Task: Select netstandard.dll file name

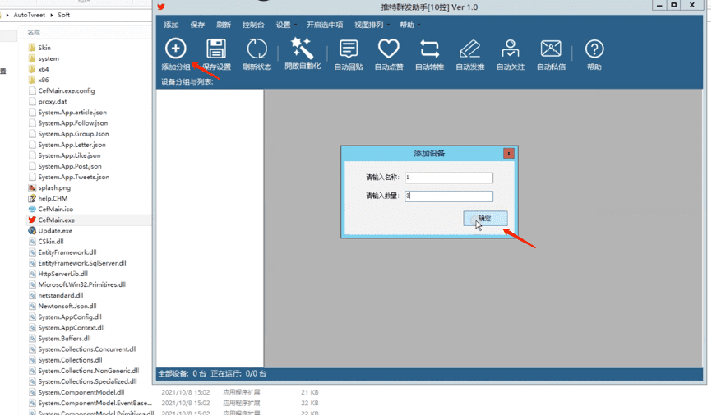Action: pyautogui.click(x=60, y=295)
